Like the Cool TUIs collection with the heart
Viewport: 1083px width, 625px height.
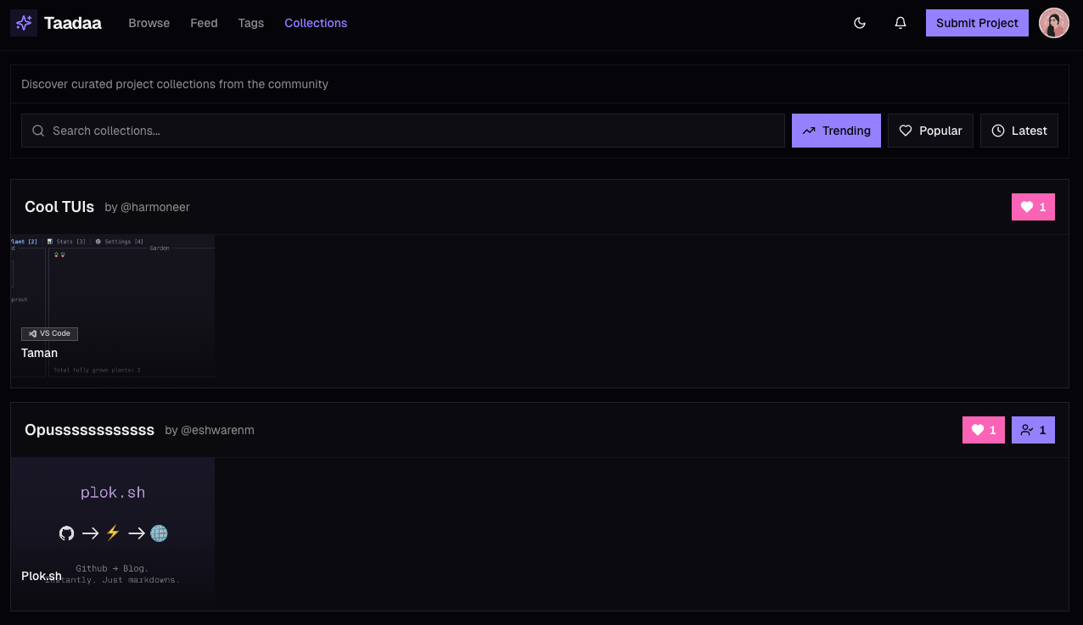pyautogui.click(x=1033, y=207)
